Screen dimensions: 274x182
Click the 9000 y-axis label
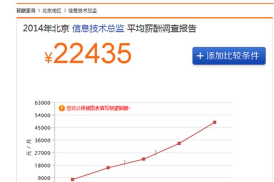44,178
